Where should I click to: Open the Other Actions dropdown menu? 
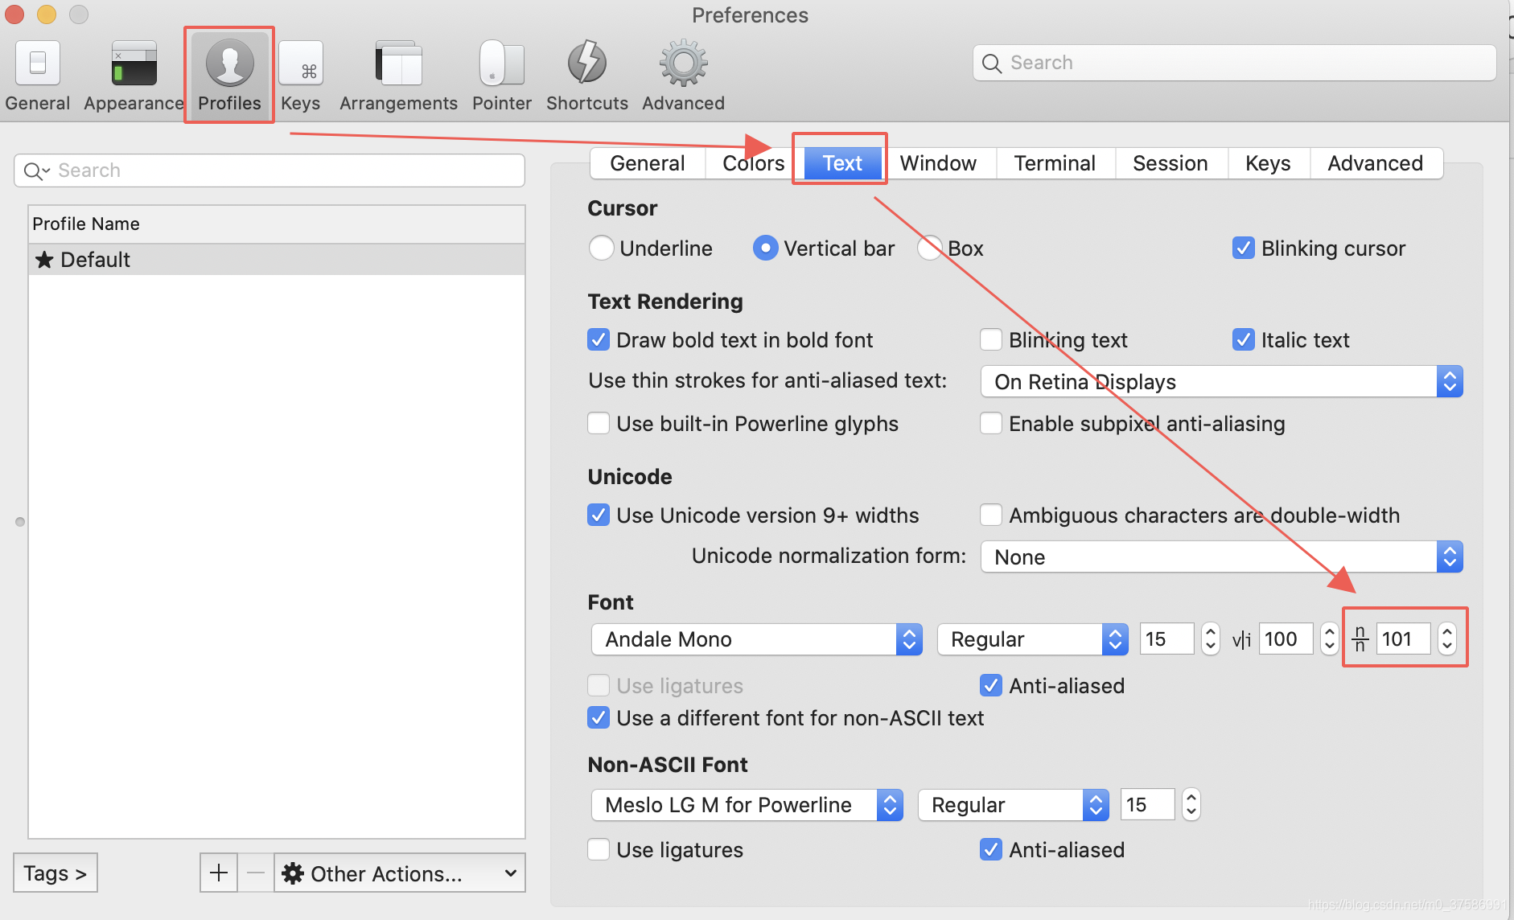[400, 873]
